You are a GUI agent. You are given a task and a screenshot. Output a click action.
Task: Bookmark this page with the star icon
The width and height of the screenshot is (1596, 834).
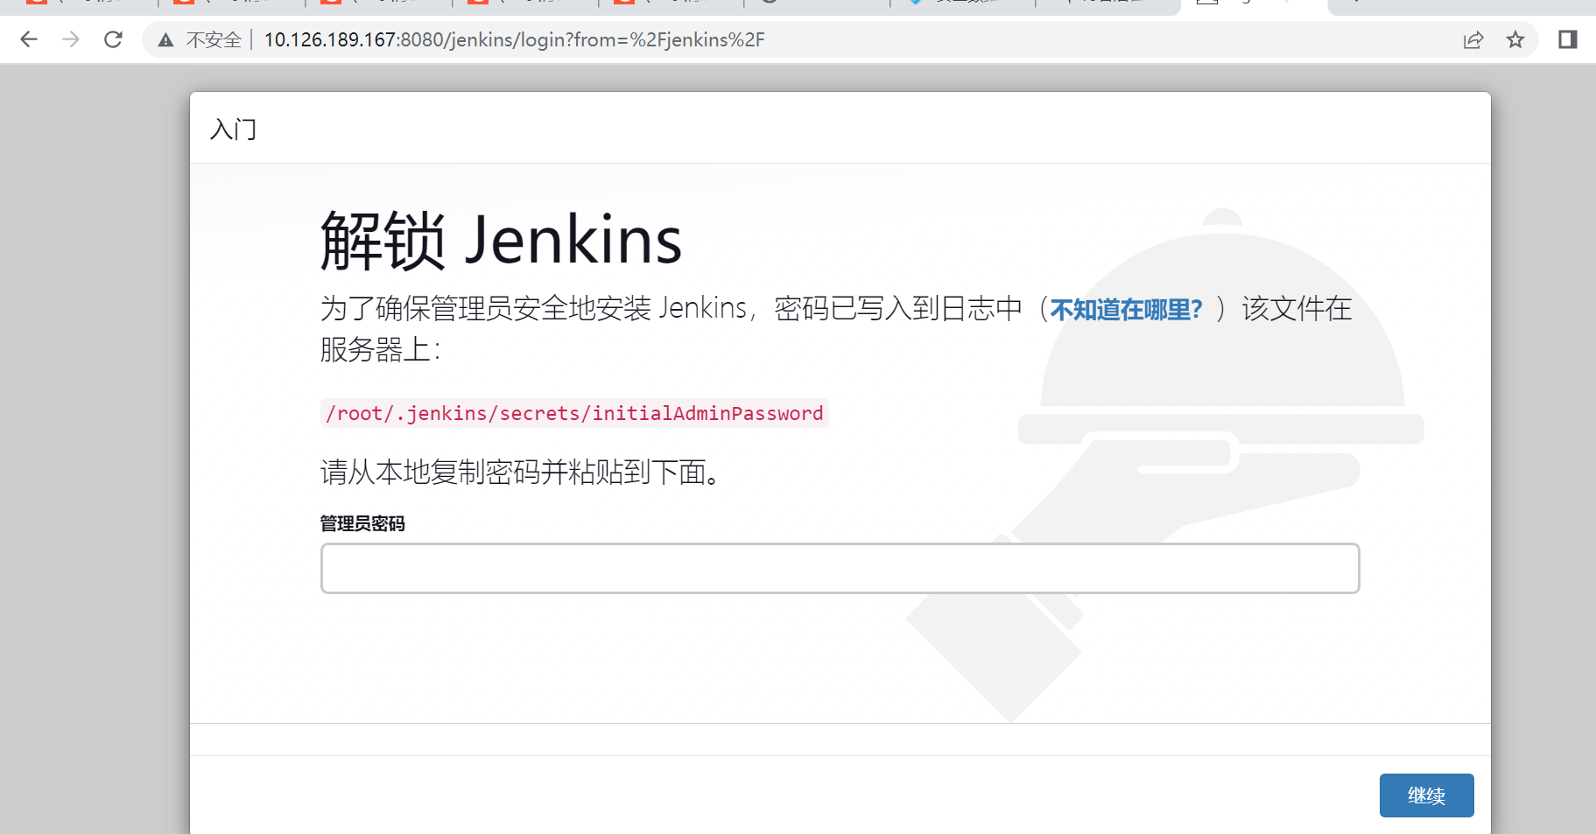[1515, 39]
